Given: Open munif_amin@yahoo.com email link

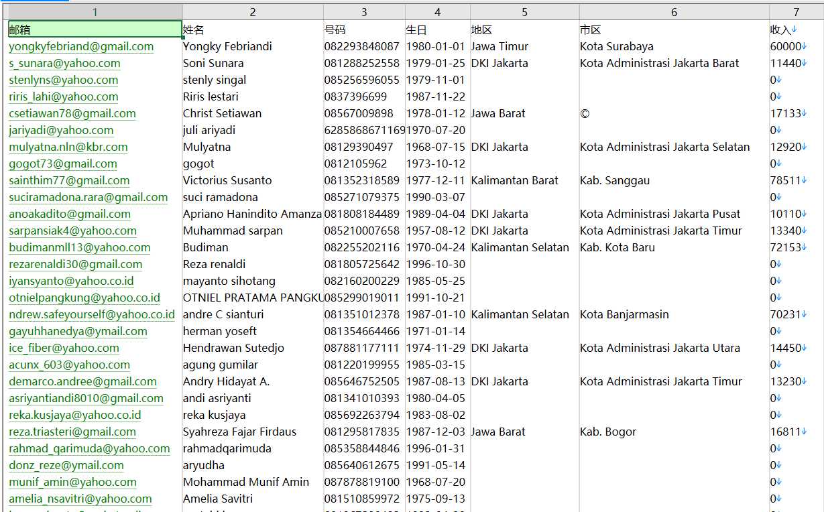Looking at the screenshot, I should (x=72, y=482).
